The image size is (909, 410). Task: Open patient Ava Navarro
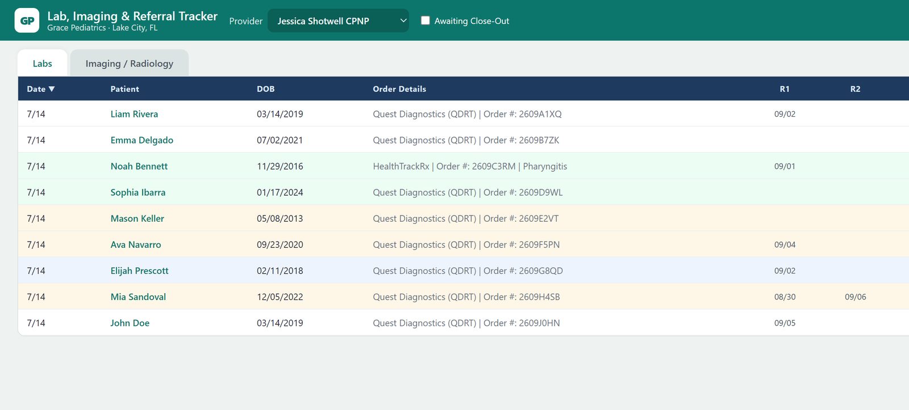[136, 244]
